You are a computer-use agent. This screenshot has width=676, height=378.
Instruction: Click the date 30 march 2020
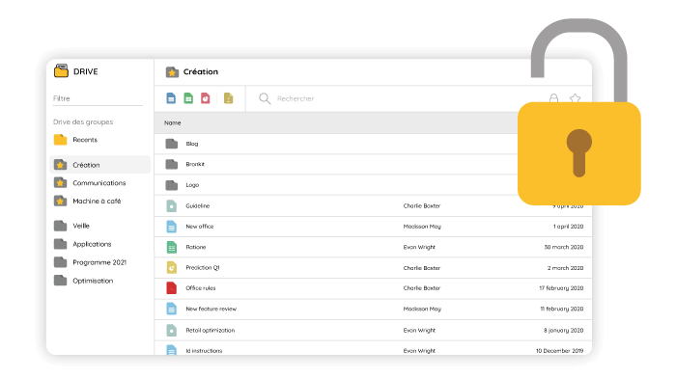563,247
